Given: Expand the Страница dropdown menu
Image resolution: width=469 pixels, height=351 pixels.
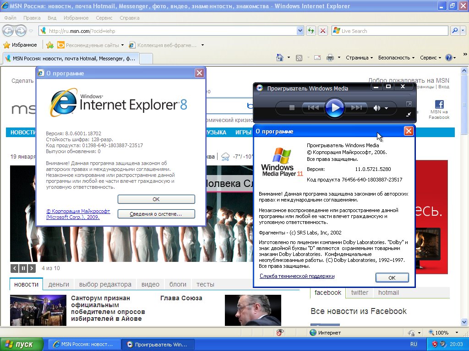Looking at the screenshot, I should (x=360, y=58).
